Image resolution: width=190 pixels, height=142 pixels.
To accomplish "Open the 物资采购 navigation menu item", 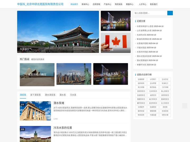I will pos(119,4).
